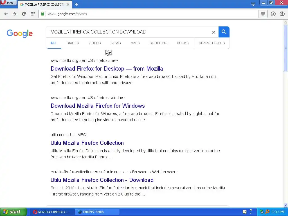Close the MOZILLA FIREFOX COLLECTION tab
This screenshot has width=288, height=216.
pos(68,4)
